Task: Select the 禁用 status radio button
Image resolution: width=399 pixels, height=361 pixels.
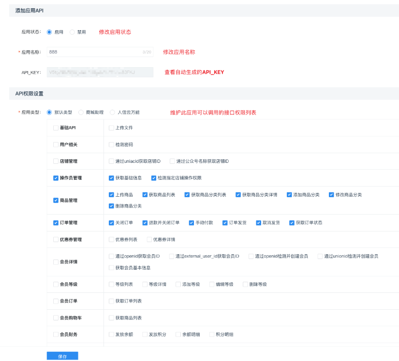Action: tap(73, 32)
